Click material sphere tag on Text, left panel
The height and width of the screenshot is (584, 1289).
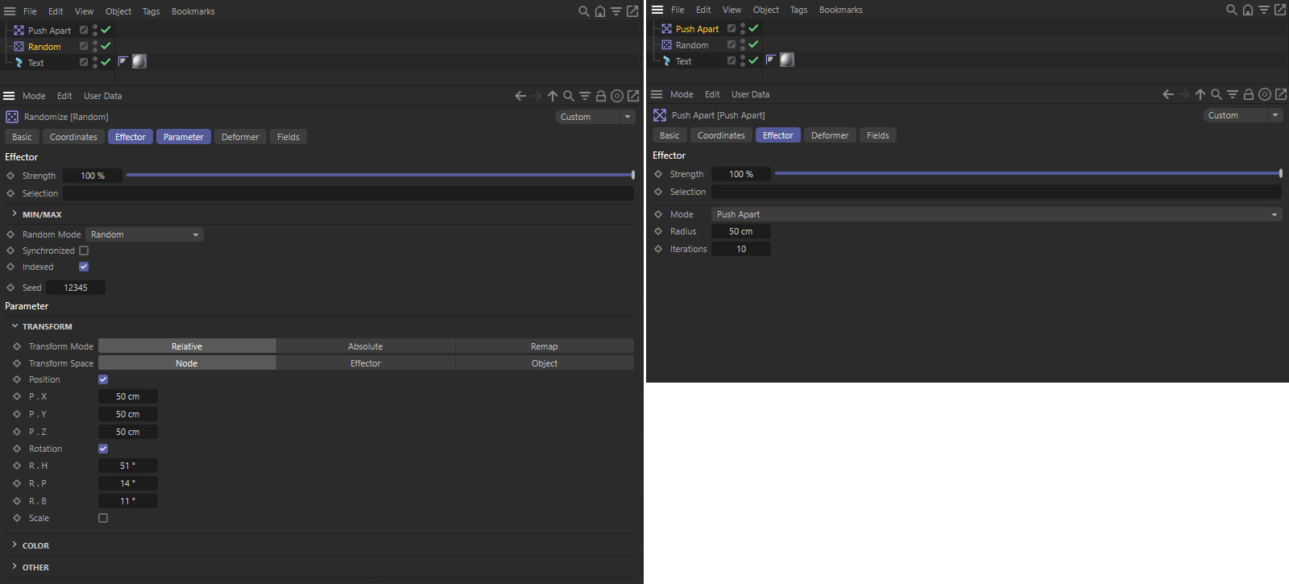pyautogui.click(x=139, y=61)
